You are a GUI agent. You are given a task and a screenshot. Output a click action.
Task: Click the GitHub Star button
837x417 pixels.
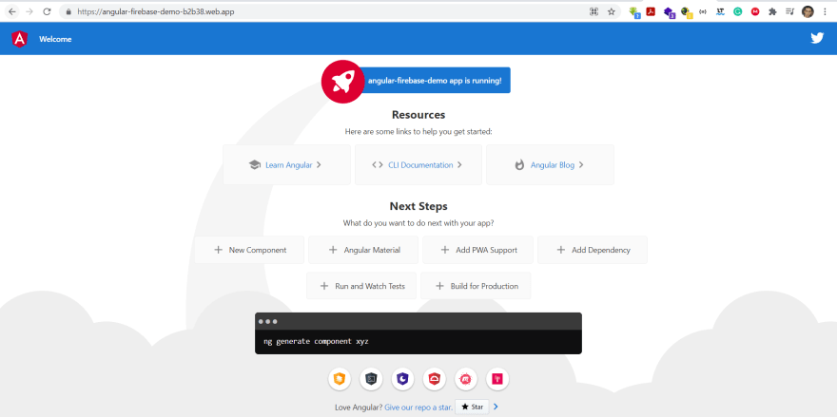point(472,407)
